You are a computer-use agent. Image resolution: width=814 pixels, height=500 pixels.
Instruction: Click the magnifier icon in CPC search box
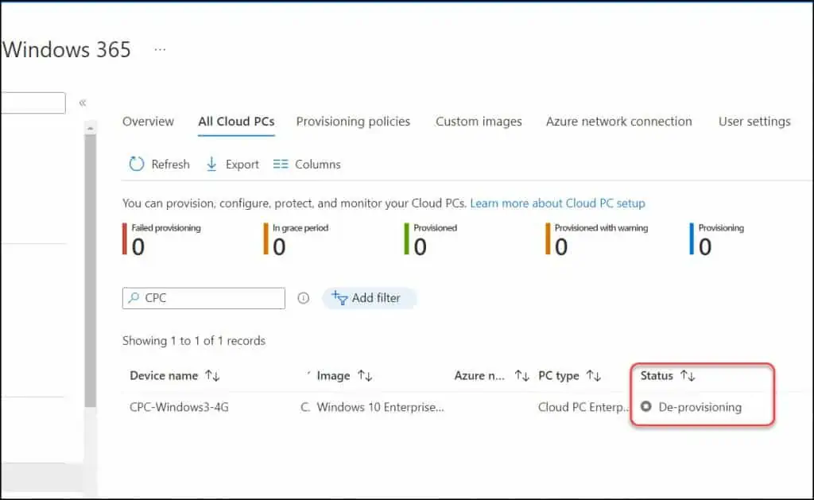tap(134, 297)
